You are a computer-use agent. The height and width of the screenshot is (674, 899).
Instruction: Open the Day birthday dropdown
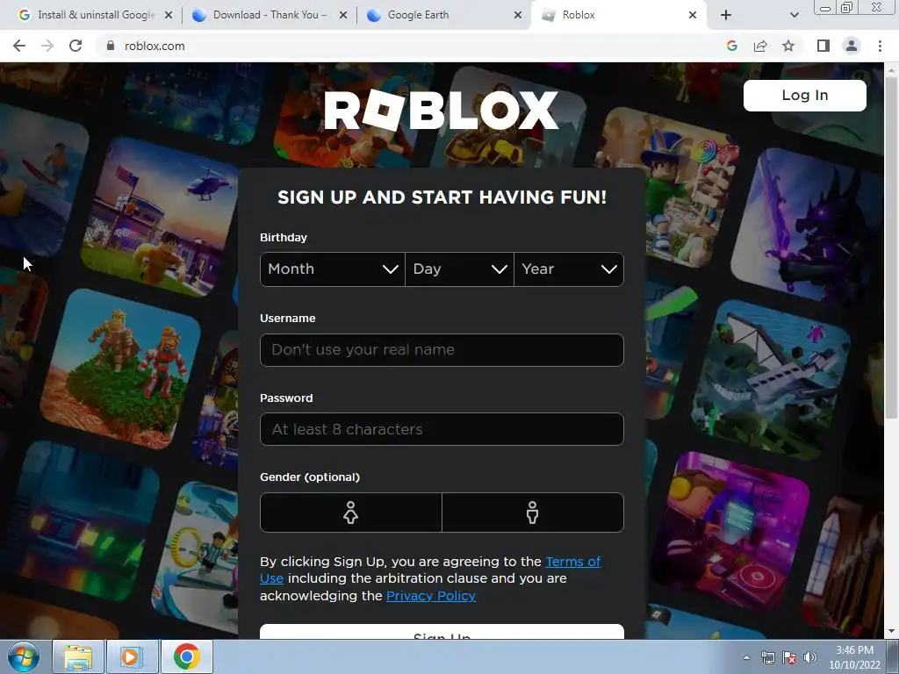[x=459, y=269]
